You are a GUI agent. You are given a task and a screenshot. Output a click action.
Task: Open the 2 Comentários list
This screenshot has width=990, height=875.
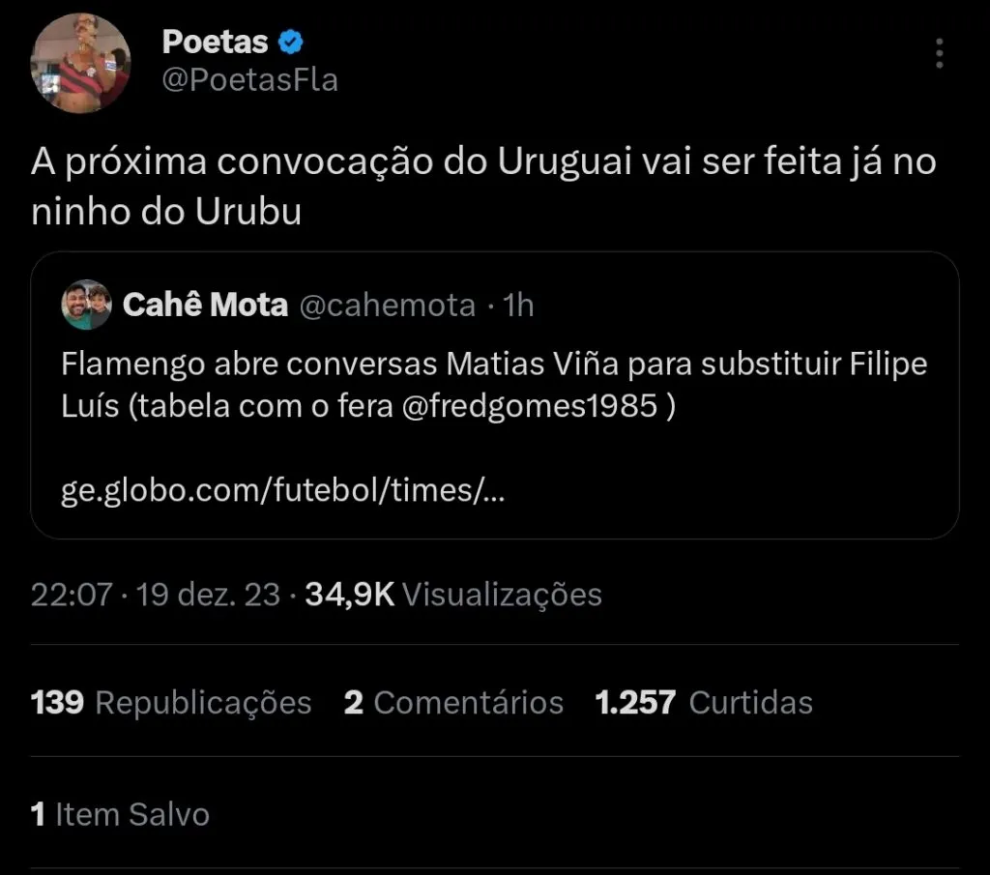pos(453,702)
